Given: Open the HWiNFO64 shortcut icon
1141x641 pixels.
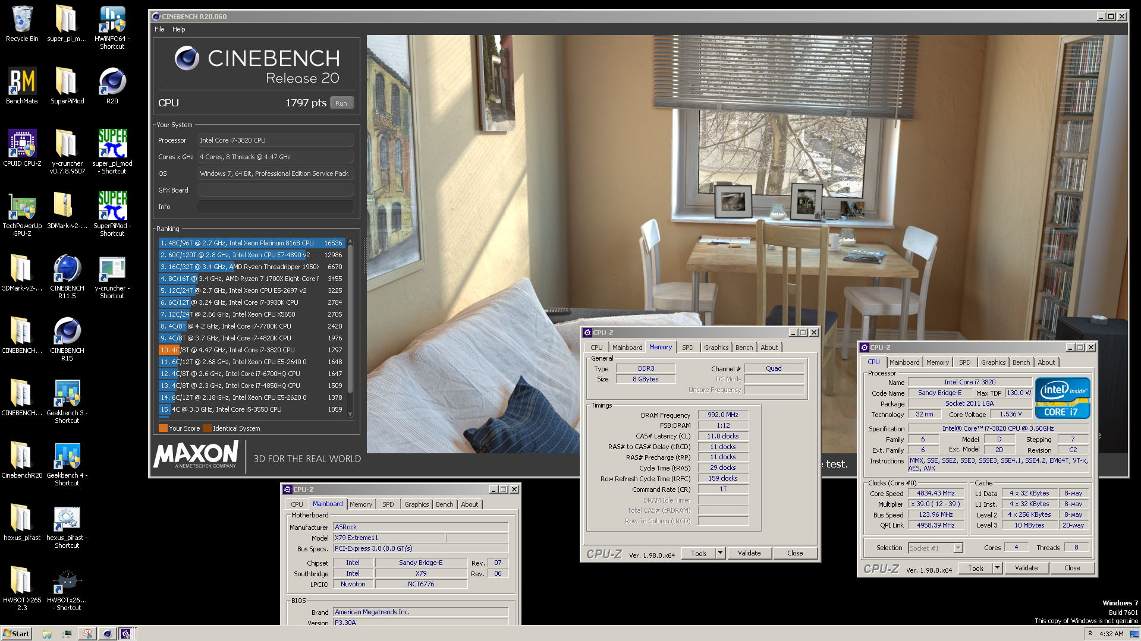Looking at the screenshot, I should click(112, 27).
